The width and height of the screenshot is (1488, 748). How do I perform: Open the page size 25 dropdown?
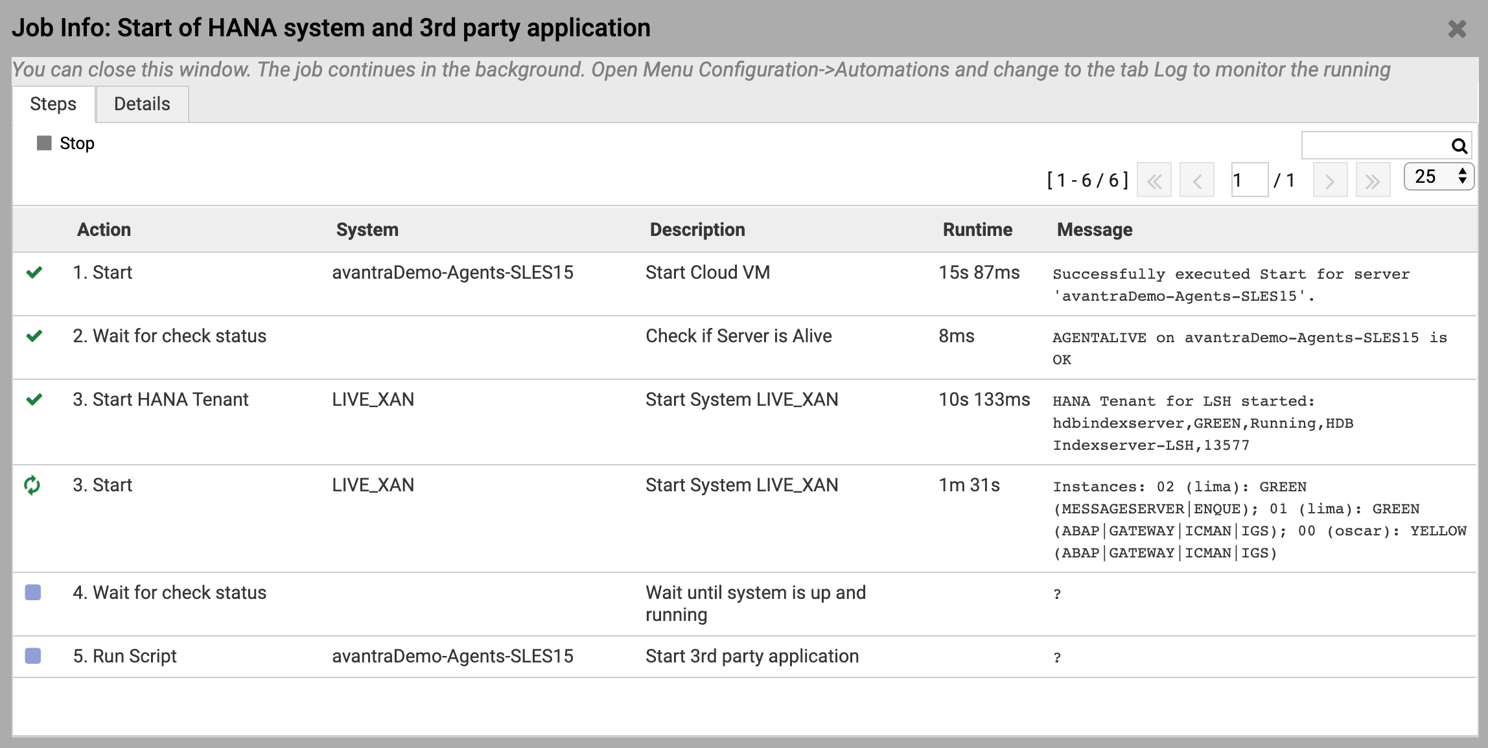(x=1438, y=177)
